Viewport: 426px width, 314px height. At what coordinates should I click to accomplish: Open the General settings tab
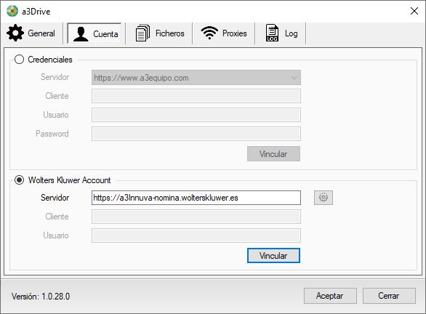click(31, 33)
